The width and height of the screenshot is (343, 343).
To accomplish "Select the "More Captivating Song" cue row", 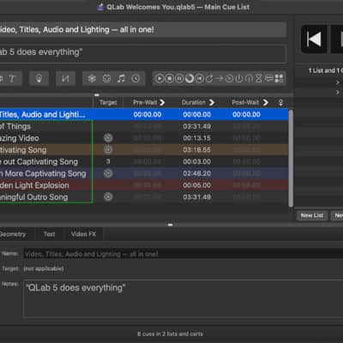I will [x=144, y=173].
